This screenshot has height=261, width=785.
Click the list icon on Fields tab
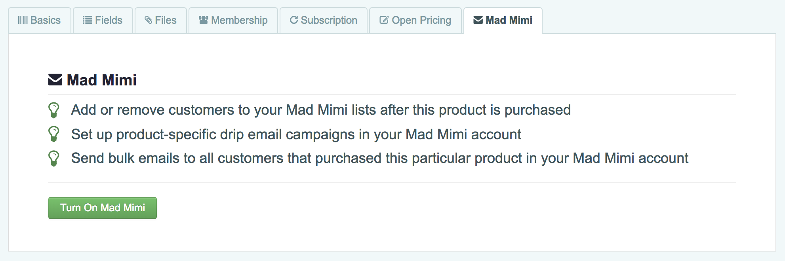pyautogui.click(x=87, y=20)
